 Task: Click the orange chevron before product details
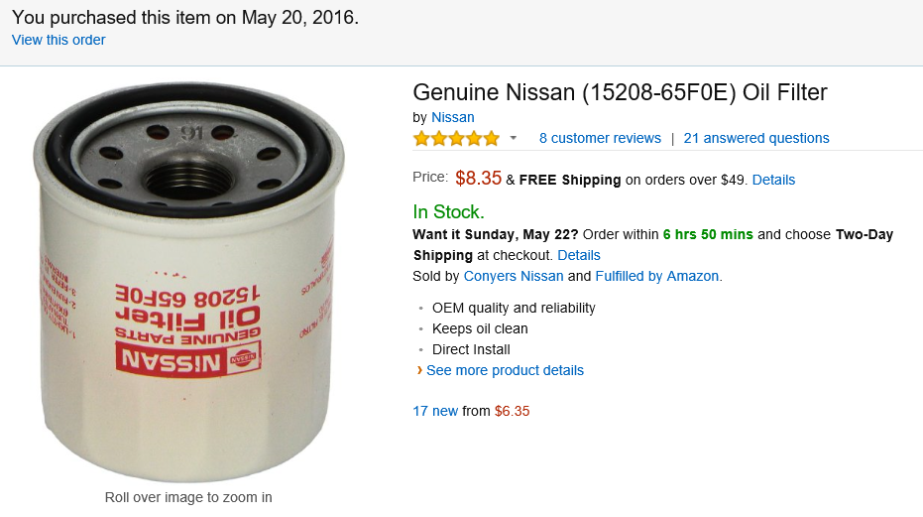pyautogui.click(x=419, y=370)
